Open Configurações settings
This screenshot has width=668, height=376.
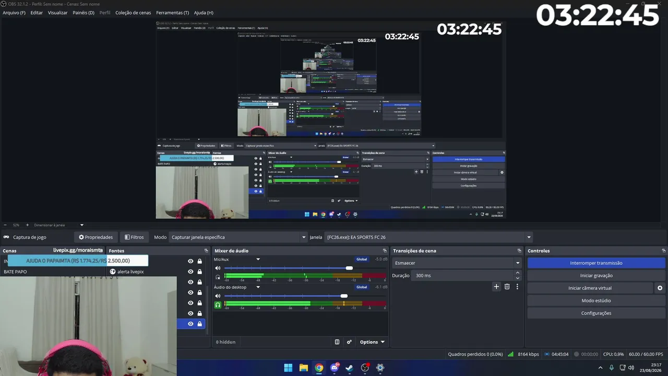pyautogui.click(x=596, y=313)
